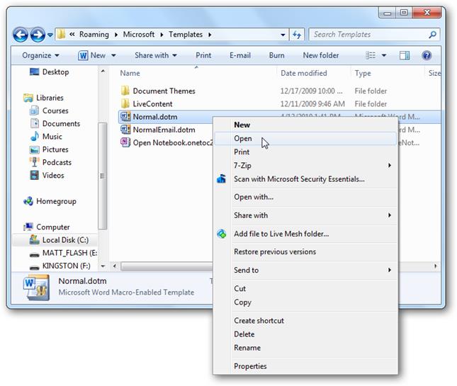Choose Open from the context menu
Viewport: 457px width, 386px height.
(x=243, y=139)
